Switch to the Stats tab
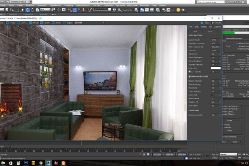 196,27
